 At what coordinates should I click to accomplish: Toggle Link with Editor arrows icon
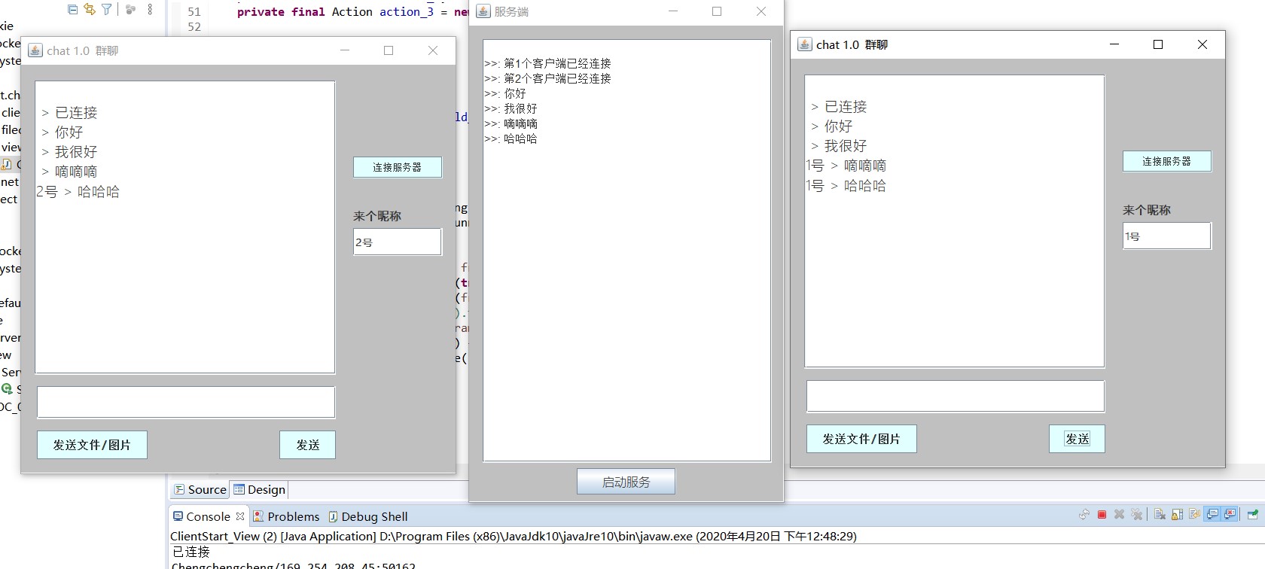(x=90, y=9)
